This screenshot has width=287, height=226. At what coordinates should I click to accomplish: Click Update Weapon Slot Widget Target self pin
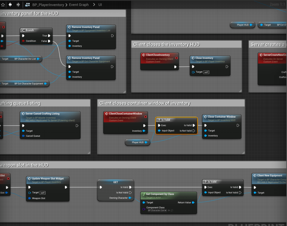click(x=30, y=193)
